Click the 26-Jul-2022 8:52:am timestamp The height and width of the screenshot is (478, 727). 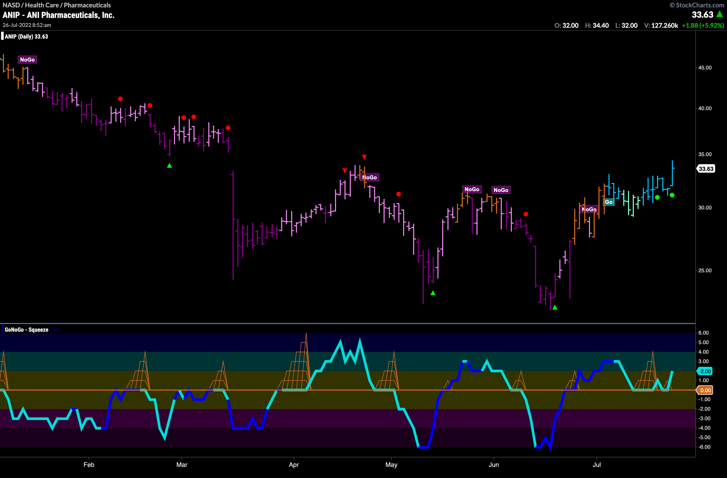(27, 25)
